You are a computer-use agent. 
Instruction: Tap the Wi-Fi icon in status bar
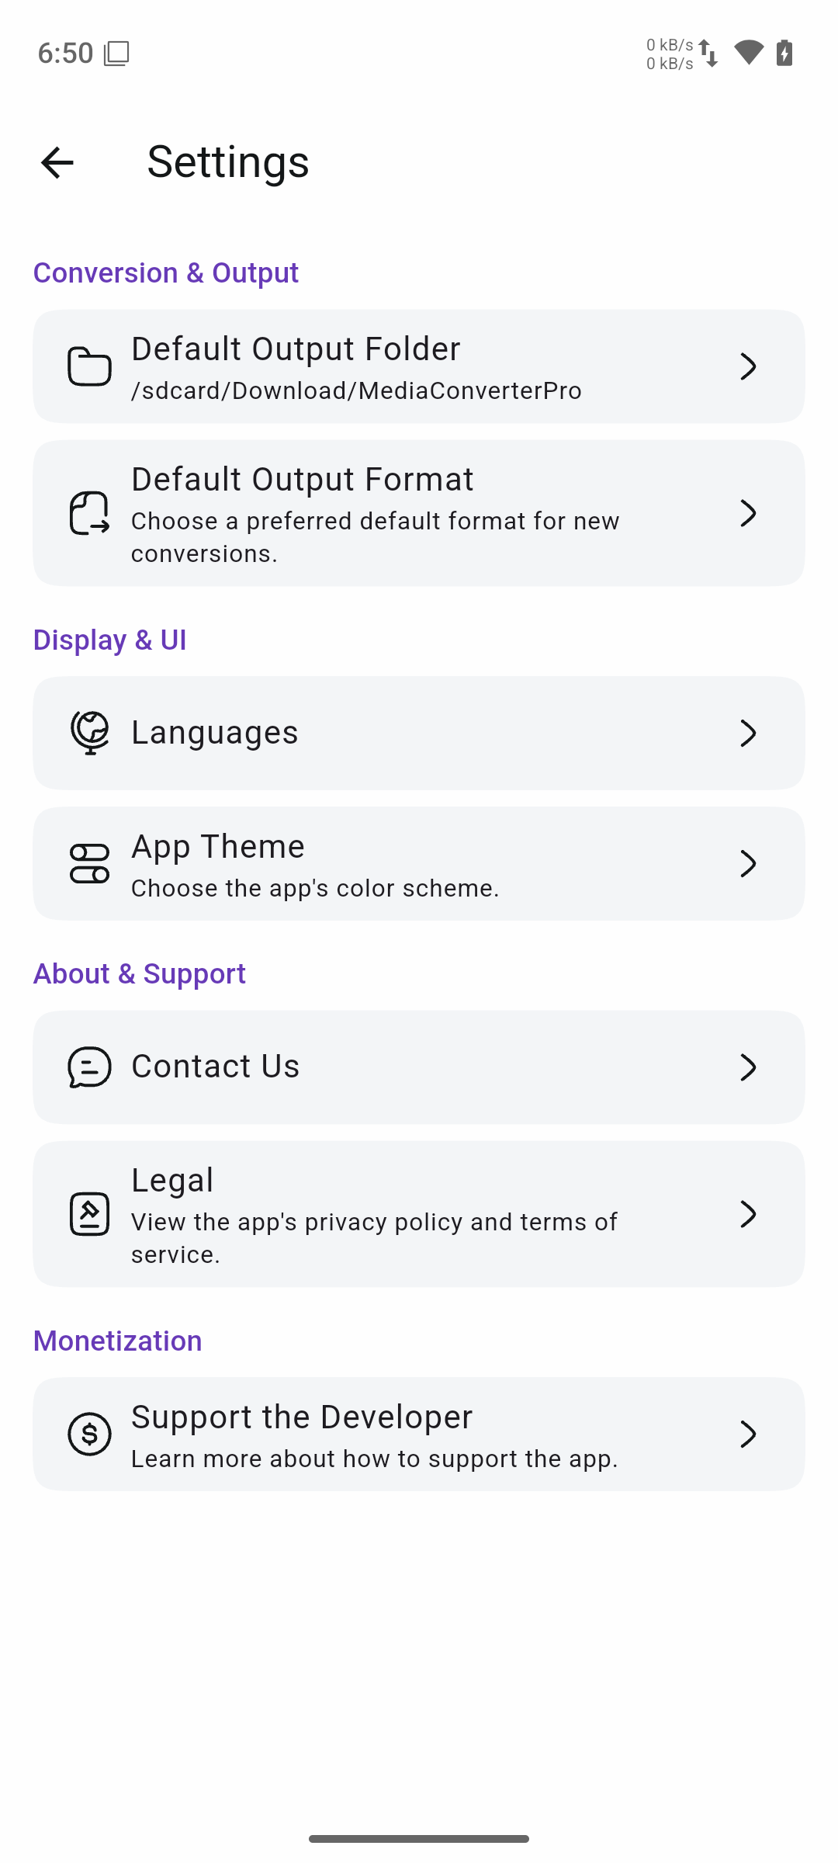point(749,53)
